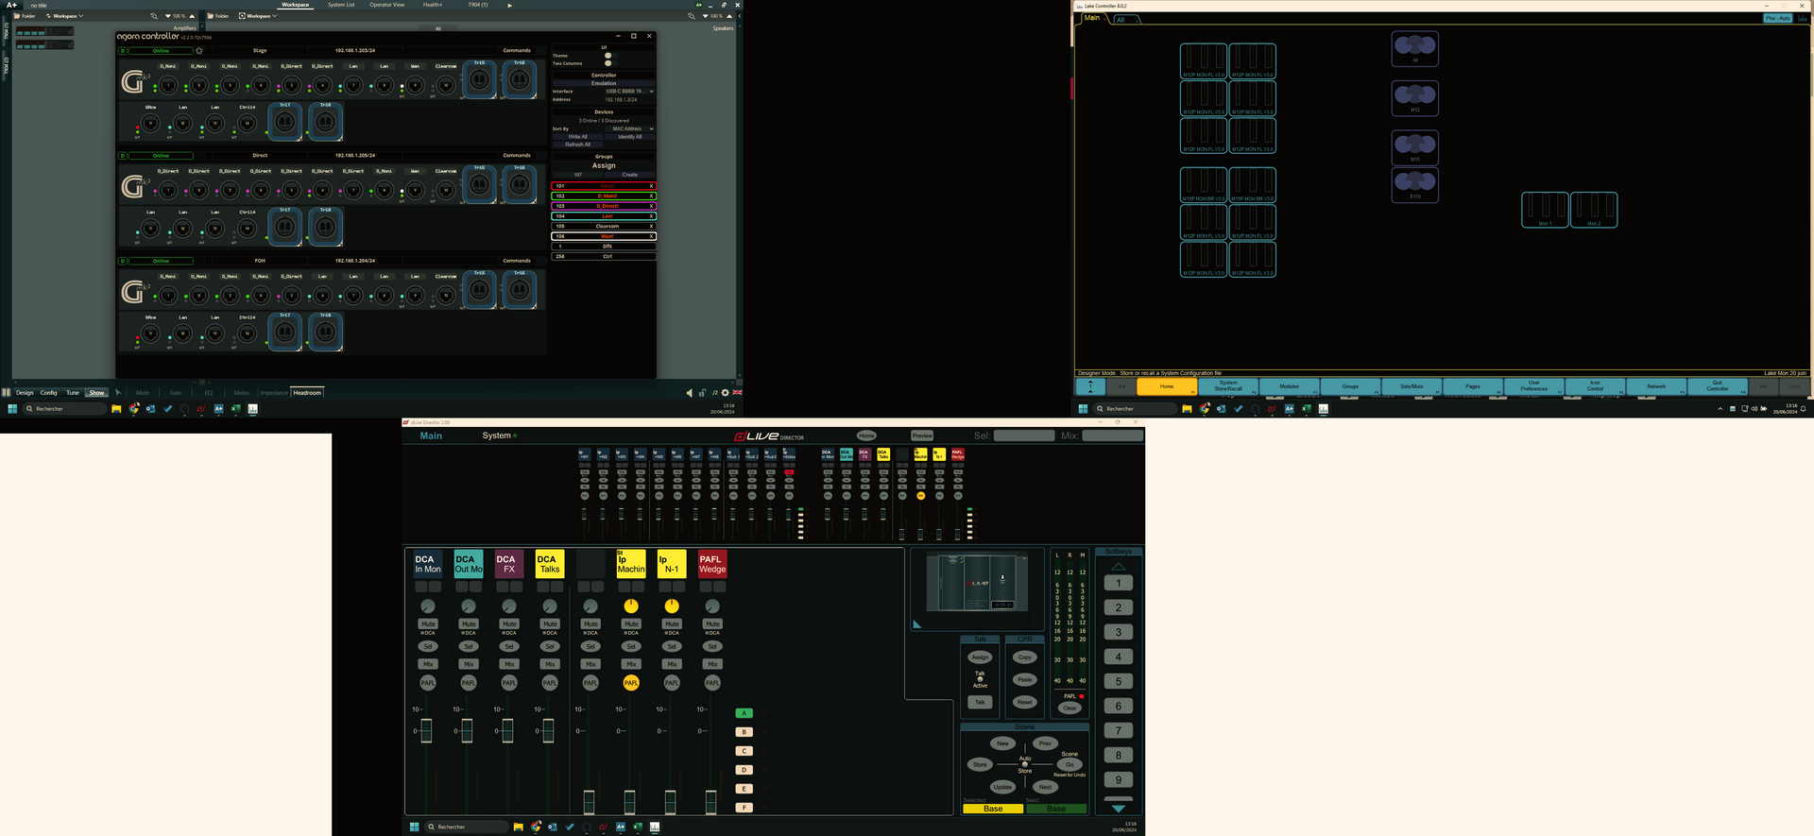The width and height of the screenshot is (1814, 836).
Task: Select the Mon 1 module icon
Action: point(1544,209)
